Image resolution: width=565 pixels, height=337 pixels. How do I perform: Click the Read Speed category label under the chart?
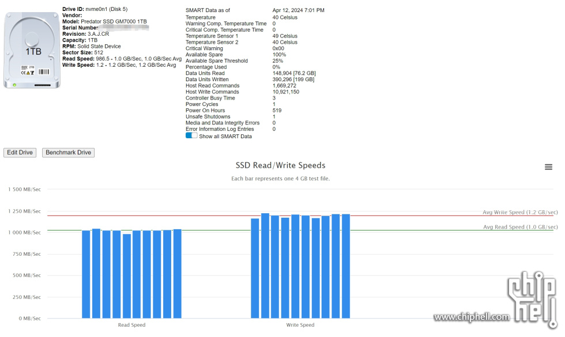[131, 325]
